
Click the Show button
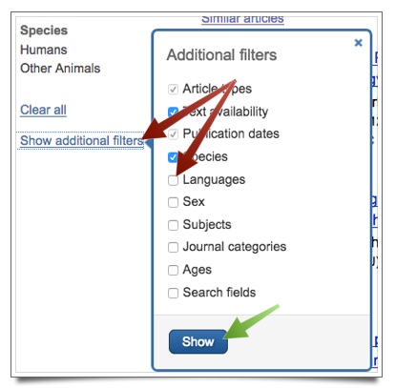tap(198, 341)
